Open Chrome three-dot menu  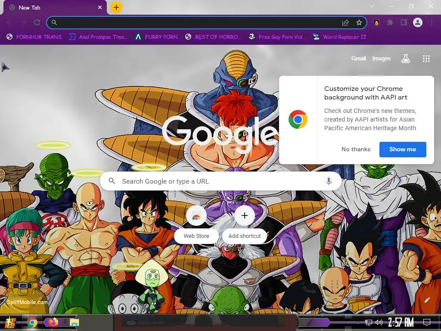432,22
